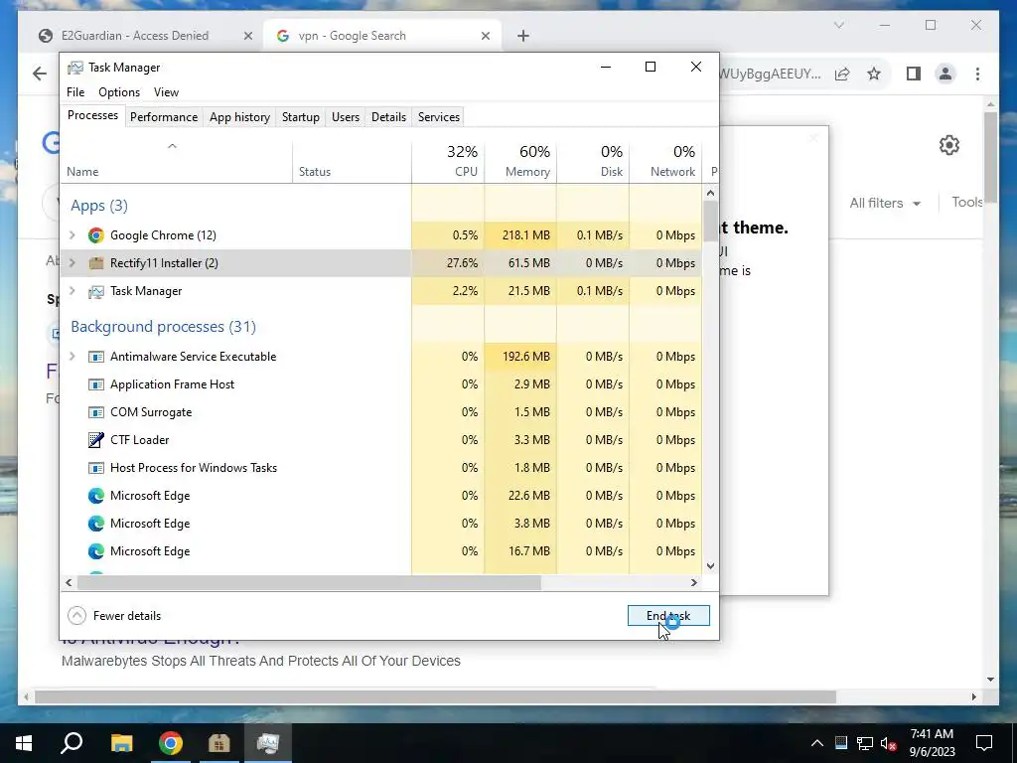Click the COM Surrogate process icon

point(96,412)
